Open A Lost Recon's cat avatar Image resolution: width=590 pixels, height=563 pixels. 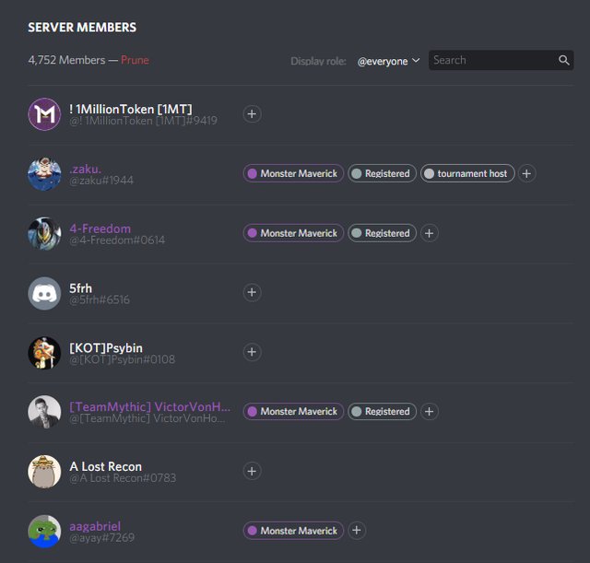point(44,471)
